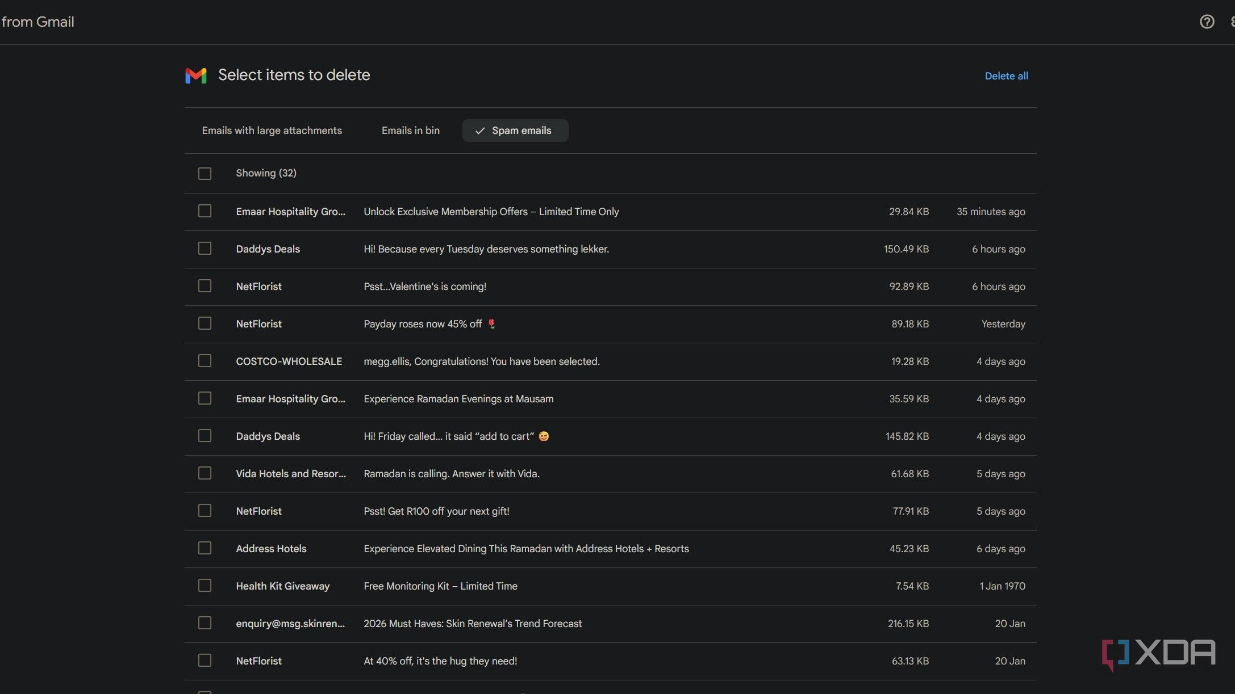This screenshot has width=1235, height=694.
Task: Check the Vida Hotels and Resorts checkbox
Action: 205,473
